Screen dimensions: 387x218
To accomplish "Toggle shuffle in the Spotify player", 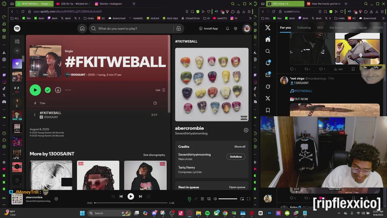I will (113, 196).
